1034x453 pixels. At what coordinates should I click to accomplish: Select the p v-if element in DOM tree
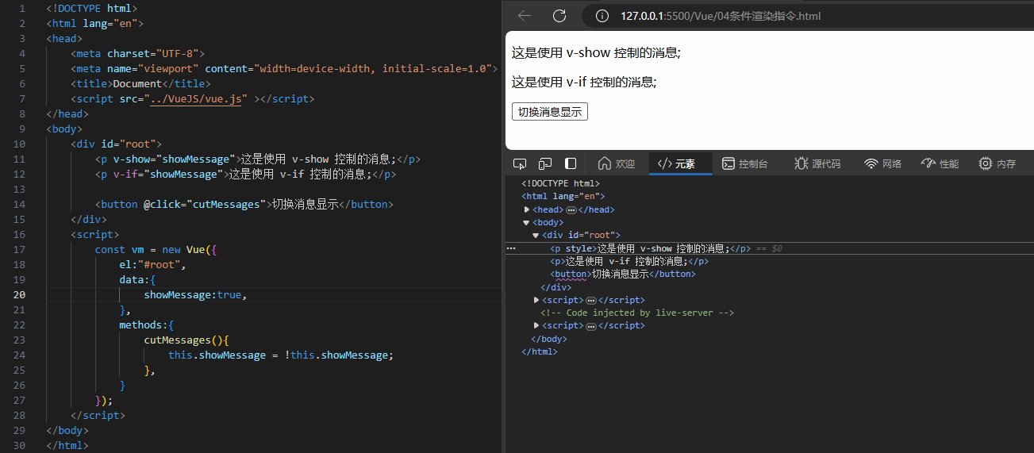click(629, 261)
